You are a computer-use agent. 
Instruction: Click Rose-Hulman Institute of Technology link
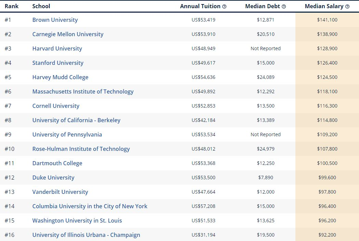(81, 149)
